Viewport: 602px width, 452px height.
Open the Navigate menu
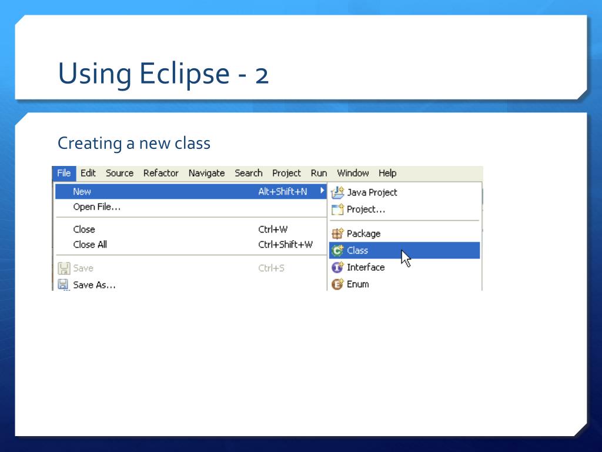(x=206, y=174)
